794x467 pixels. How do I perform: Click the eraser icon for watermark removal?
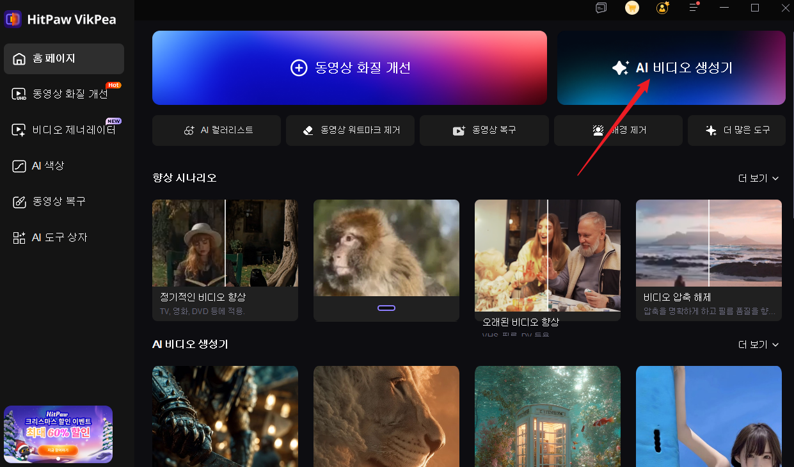coord(308,131)
